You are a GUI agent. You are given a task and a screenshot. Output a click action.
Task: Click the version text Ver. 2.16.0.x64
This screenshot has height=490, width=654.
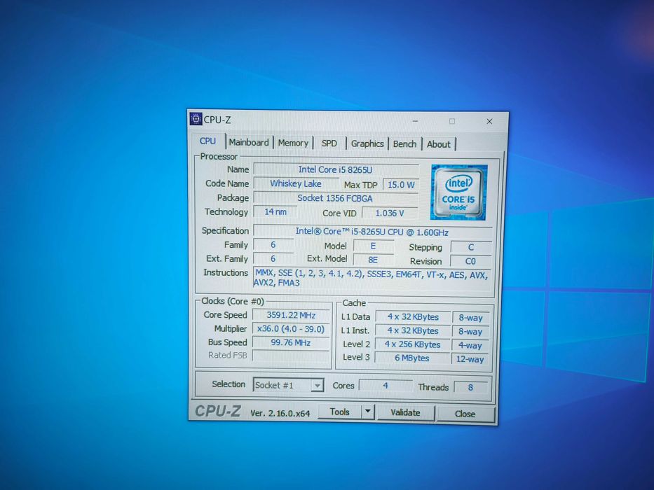pos(280,413)
